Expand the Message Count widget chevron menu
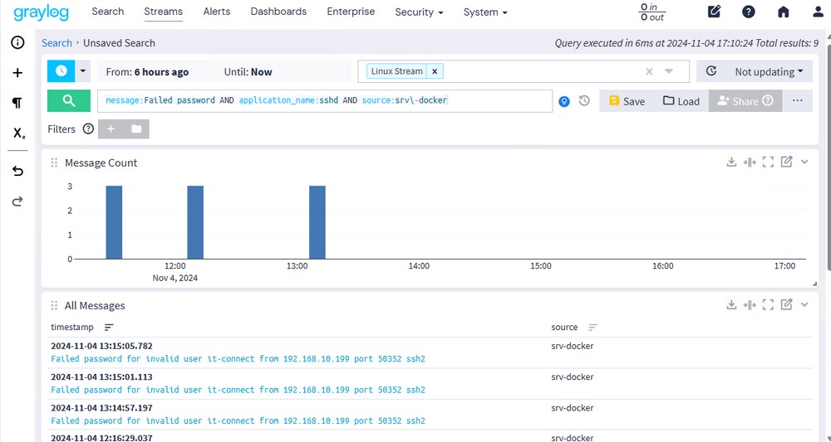The height and width of the screenshot is (442, 831). [804, 163]
